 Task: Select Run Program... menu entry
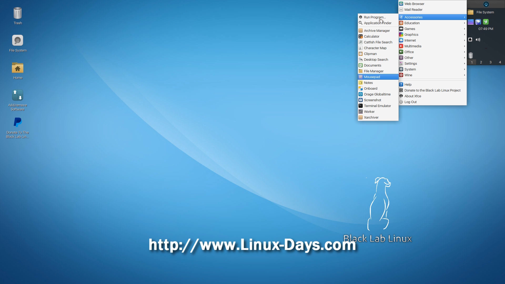[x=378, y=17]
